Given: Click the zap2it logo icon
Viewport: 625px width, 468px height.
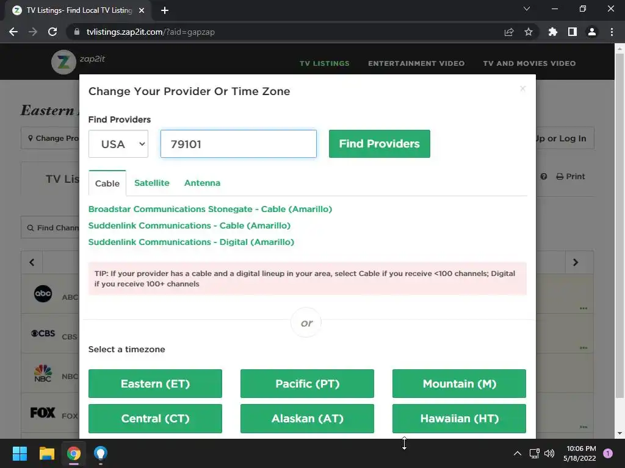Looking at the screenshot, I should 63,62.
